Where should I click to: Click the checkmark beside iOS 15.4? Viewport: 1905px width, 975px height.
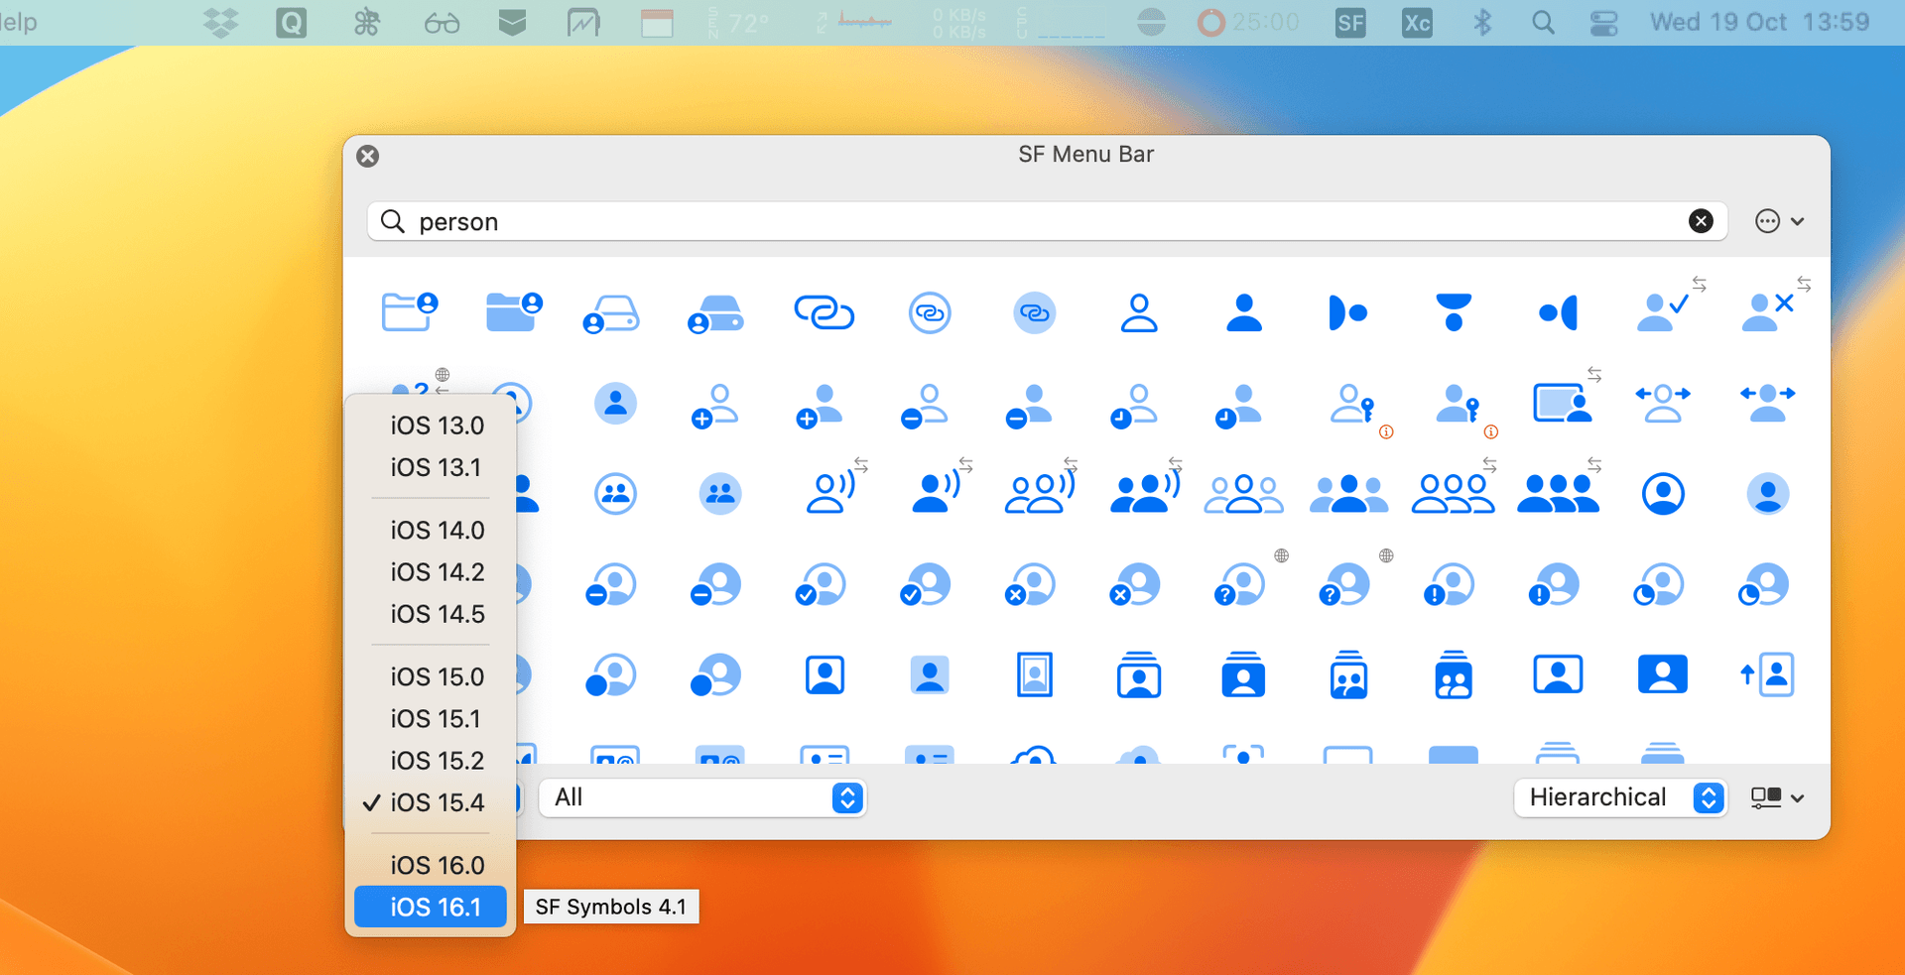(x=371, y=803)
